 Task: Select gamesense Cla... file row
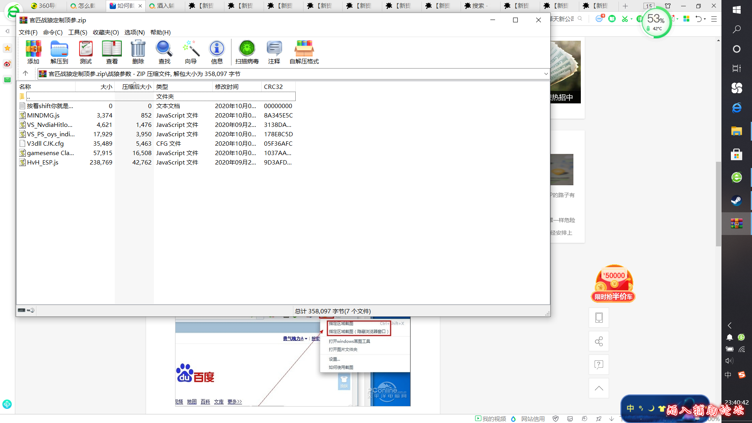(x=157, y=153)
